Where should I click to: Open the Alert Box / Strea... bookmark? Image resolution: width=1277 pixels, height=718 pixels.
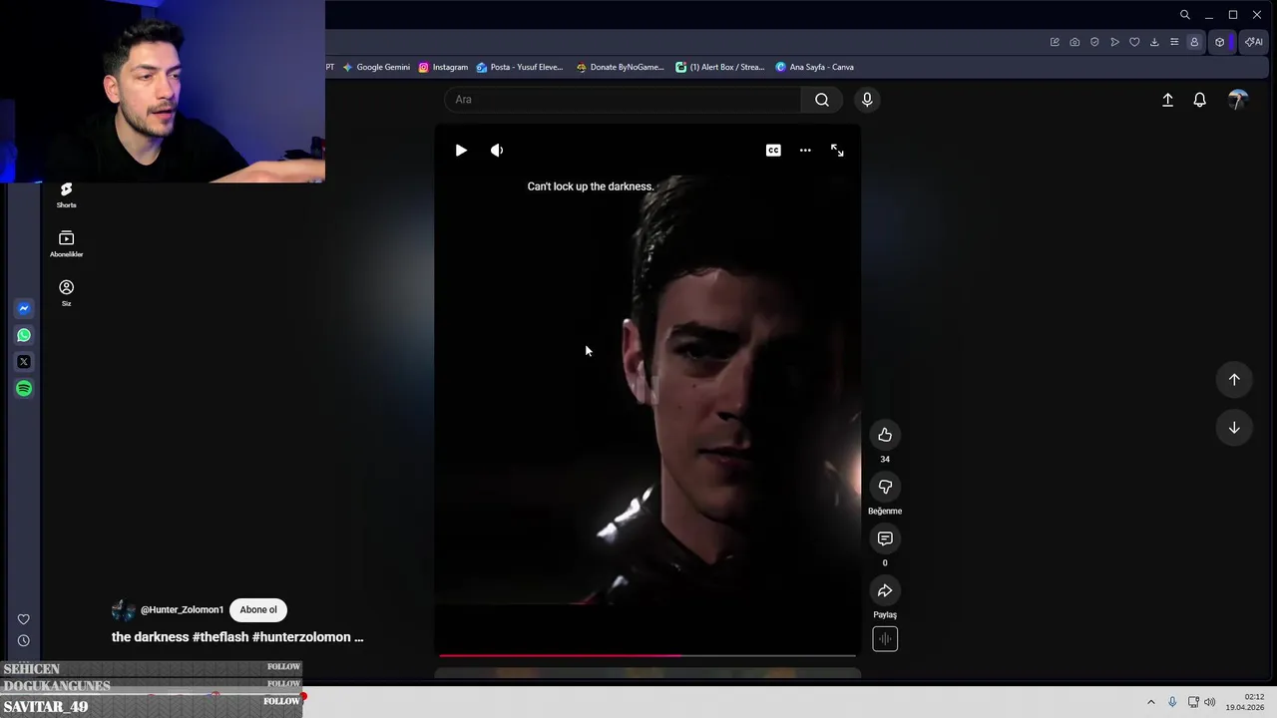(720, 67)
